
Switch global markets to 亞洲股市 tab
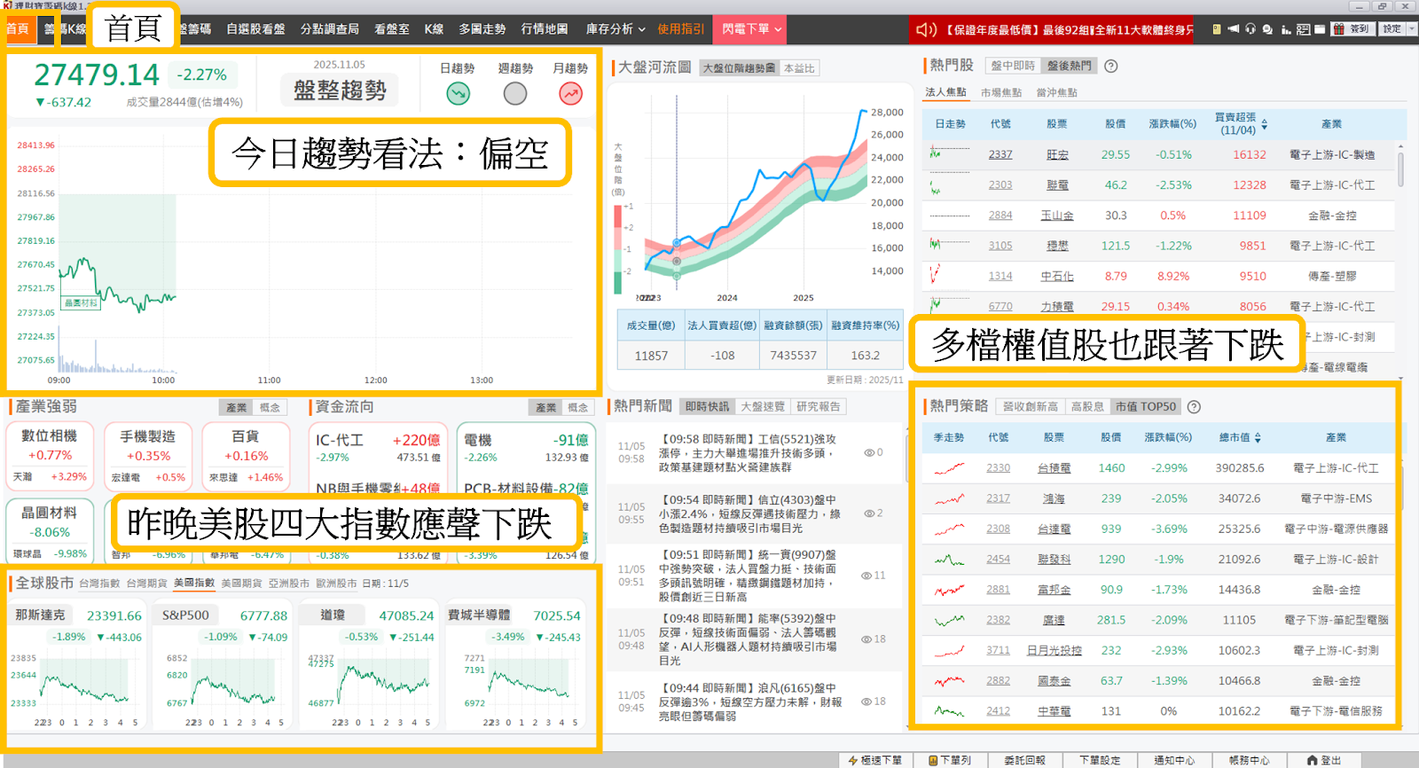coord(289,584)
